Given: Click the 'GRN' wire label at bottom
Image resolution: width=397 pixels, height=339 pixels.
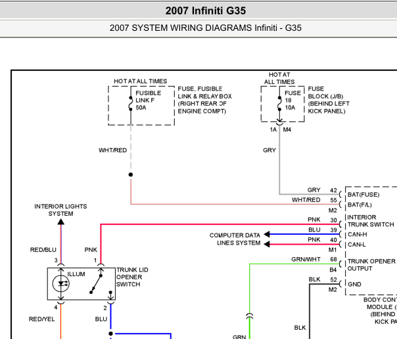Looking at the screenshot, I should coord(239,337).
